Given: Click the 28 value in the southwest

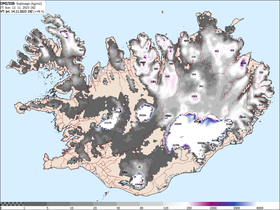Looking at the screenshot, I should [74, 160].
